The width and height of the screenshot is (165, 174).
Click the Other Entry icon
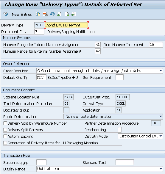click(x=74, y=14)
